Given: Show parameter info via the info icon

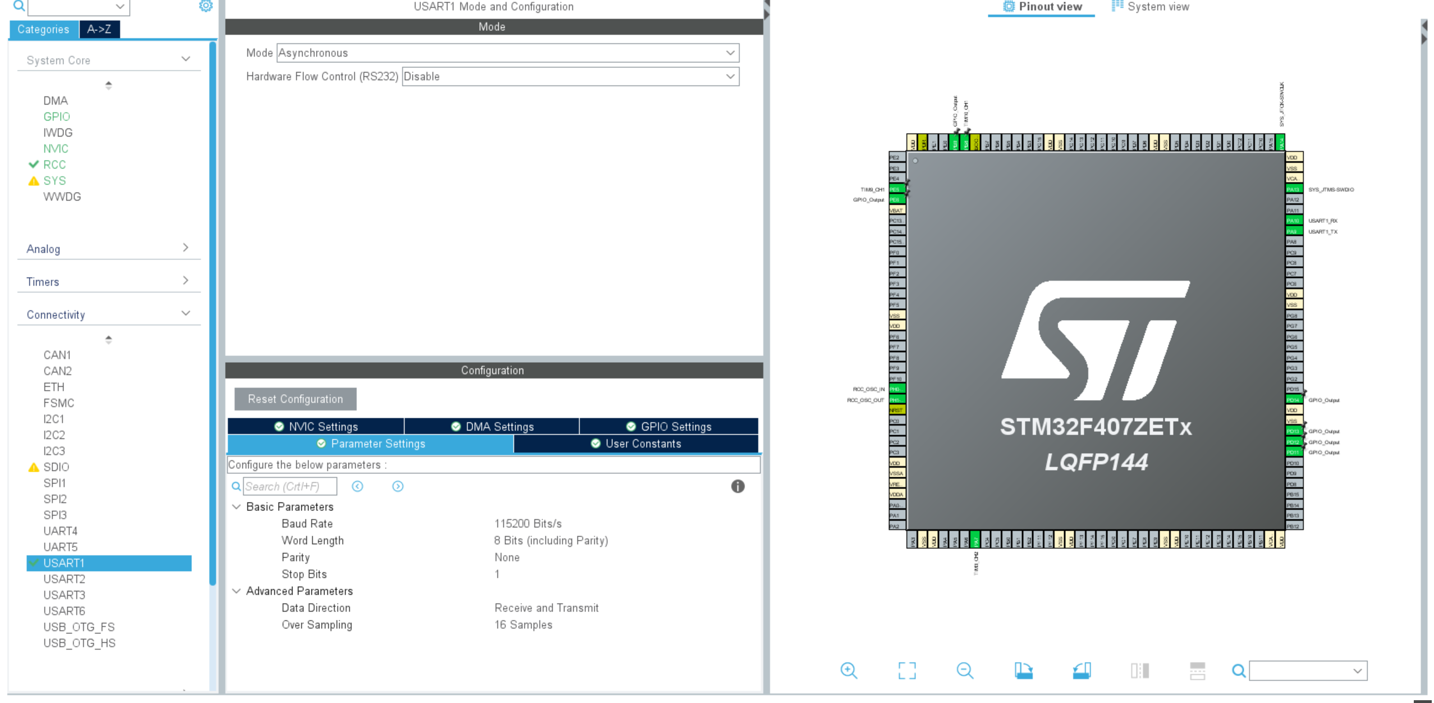Looking at the screenshot, I should (x=737, y=486).
